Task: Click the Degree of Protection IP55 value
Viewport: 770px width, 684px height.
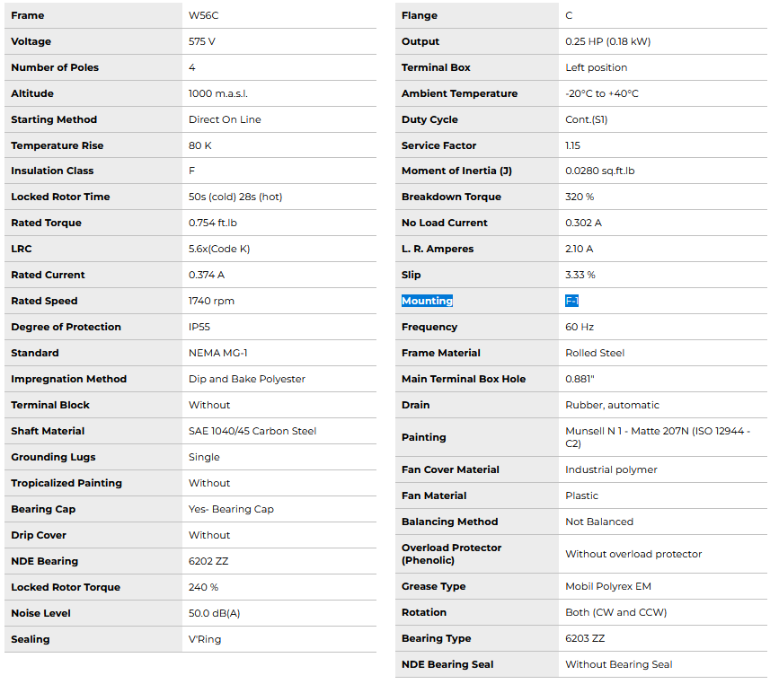Action: click(199, 327)
